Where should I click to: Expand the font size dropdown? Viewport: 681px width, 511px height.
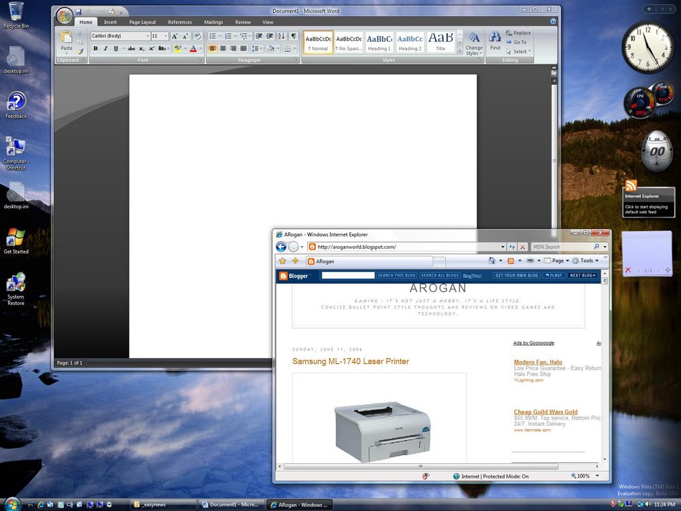(x=166, y=36)
